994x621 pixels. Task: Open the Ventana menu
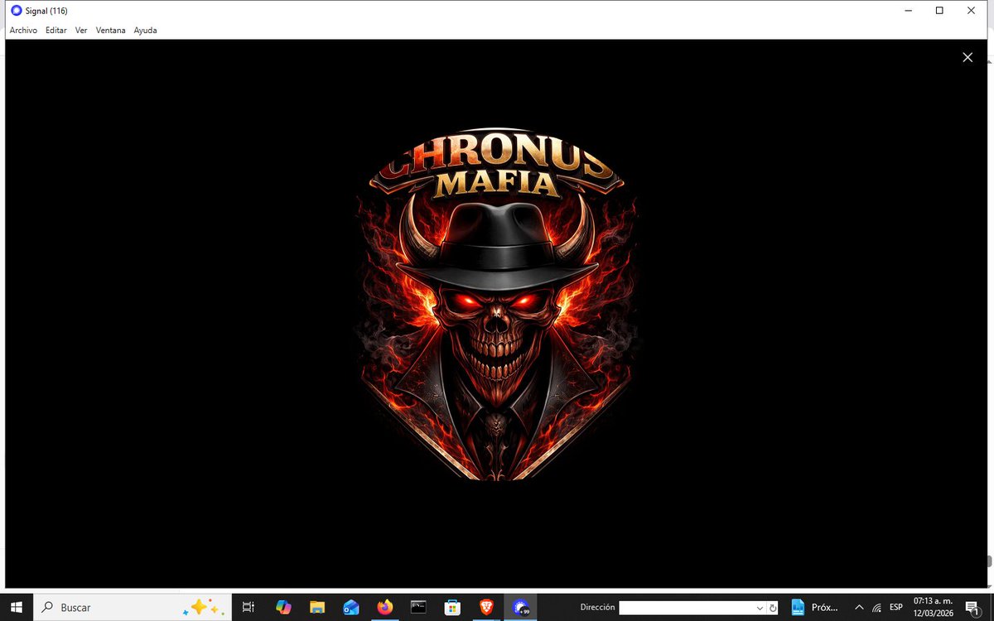(111, 31)
